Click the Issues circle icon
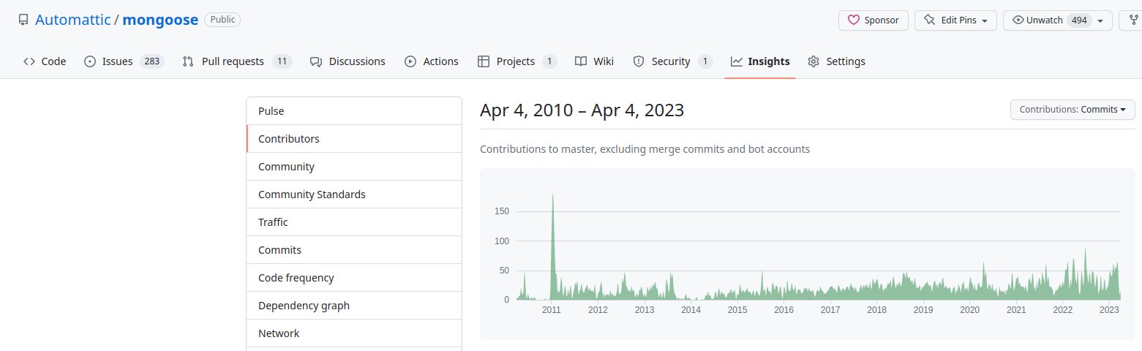 coord(90,61)
